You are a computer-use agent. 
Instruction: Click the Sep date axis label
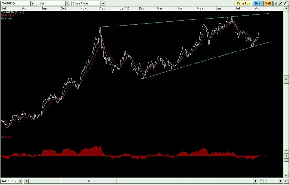(44, 8)
